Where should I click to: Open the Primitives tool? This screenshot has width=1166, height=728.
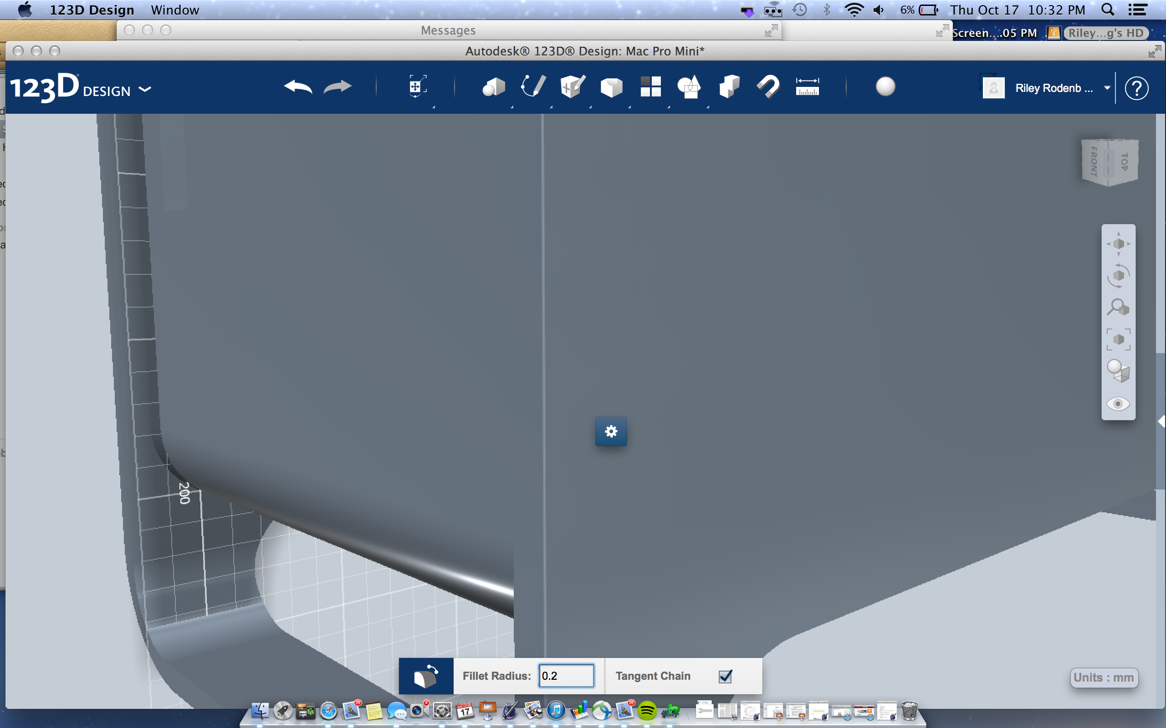click(x=493, y=86)
